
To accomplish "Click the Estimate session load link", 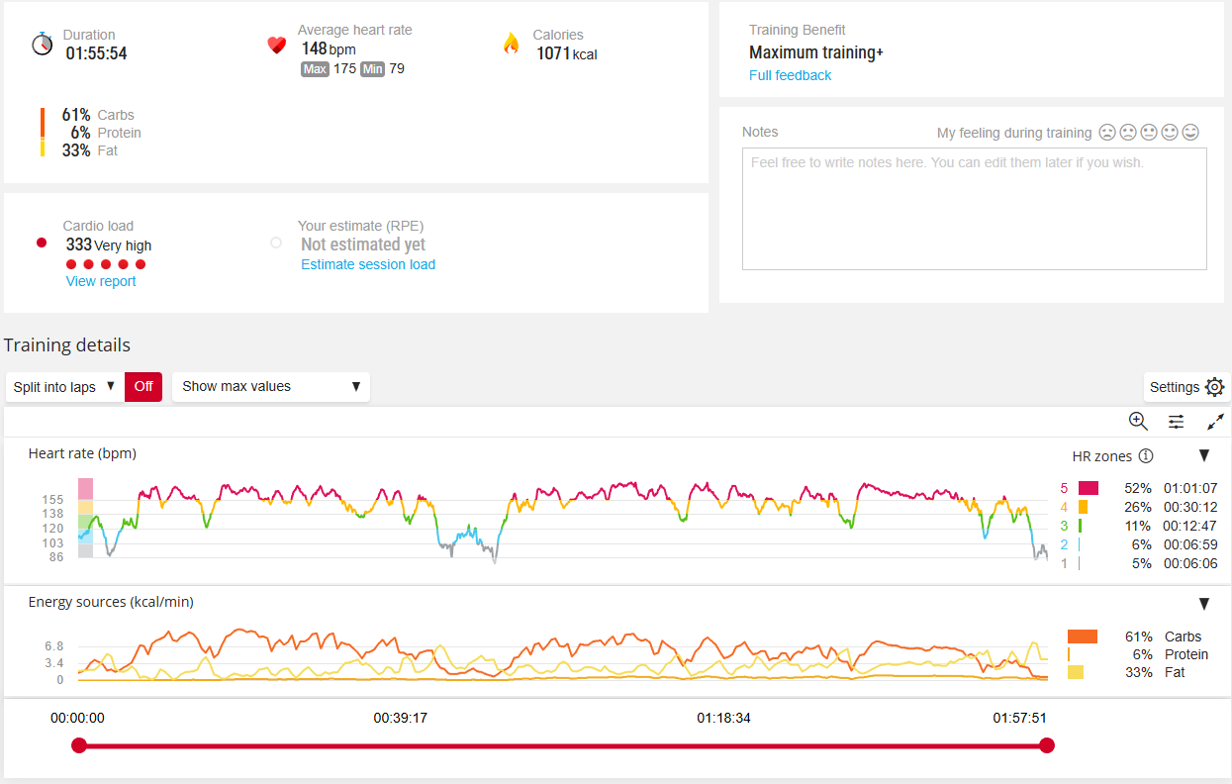I will (x=368, y=264).
